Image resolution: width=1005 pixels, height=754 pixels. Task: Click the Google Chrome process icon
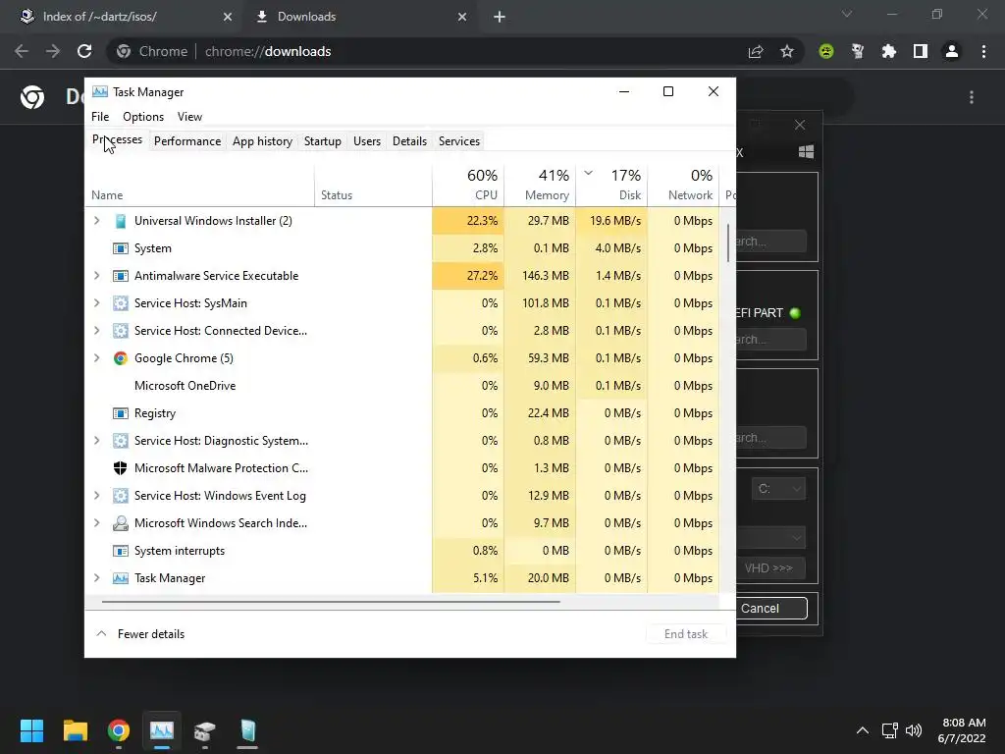[120, 358]
